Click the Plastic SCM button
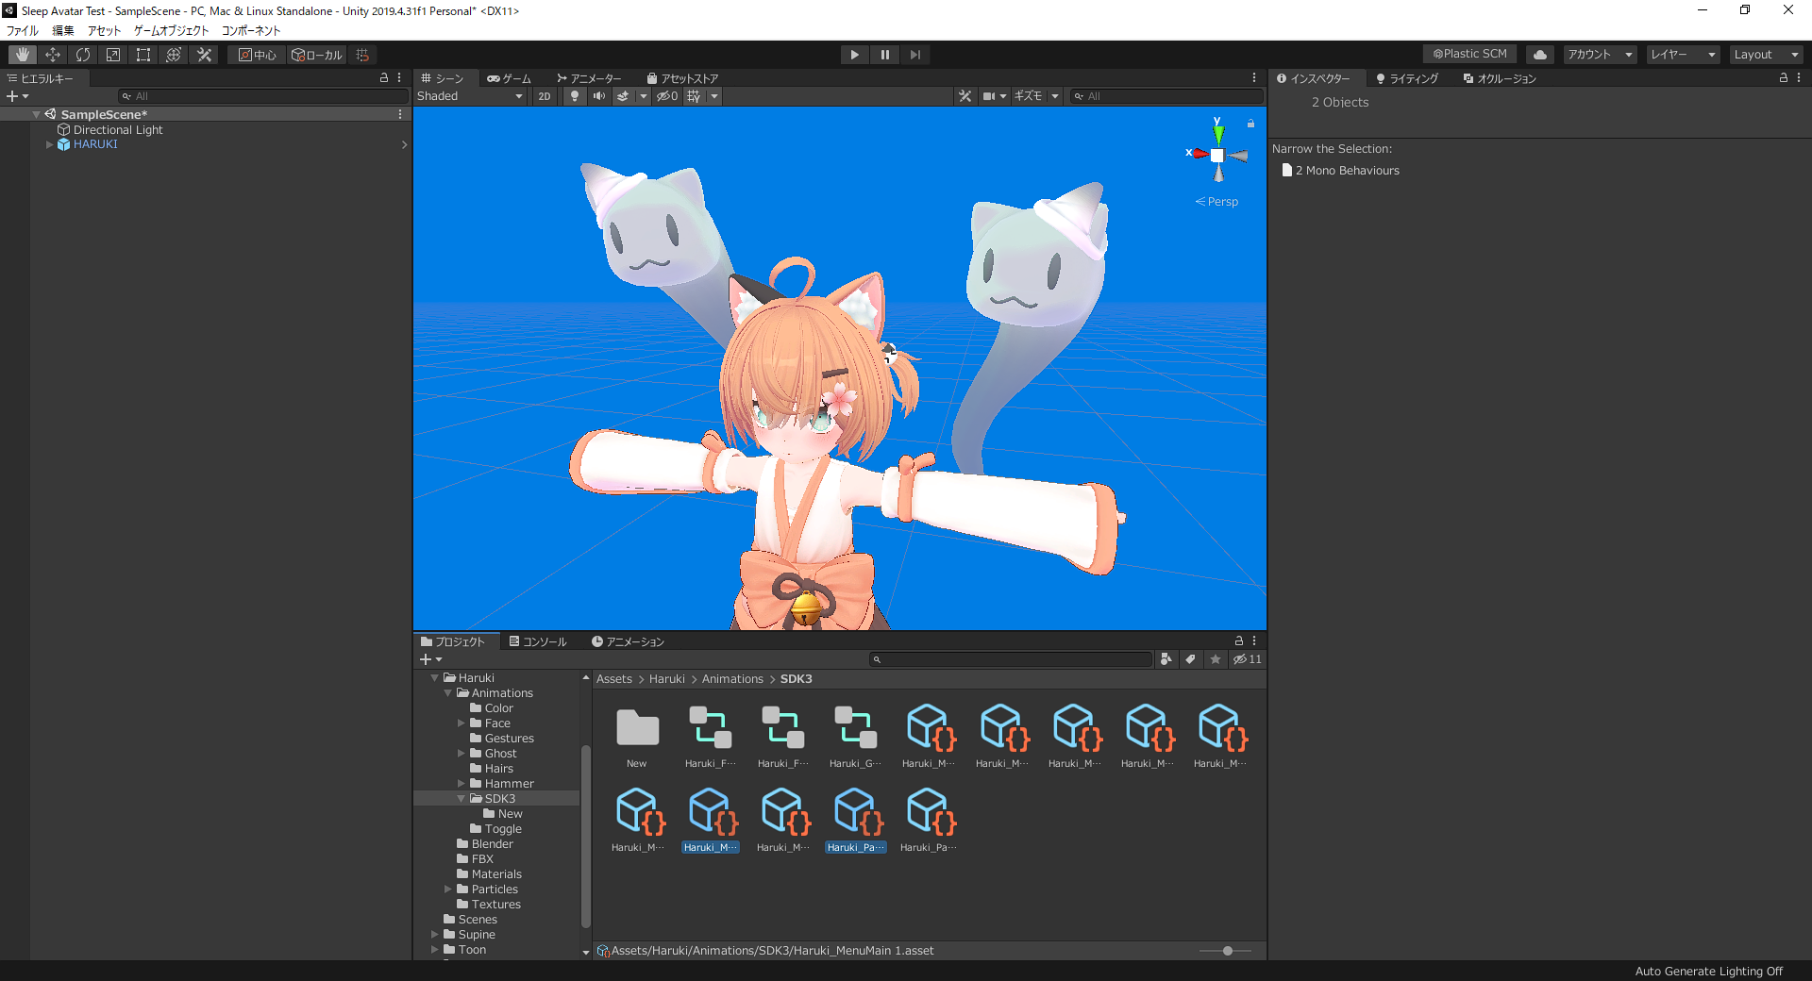This screenshot has width=1812, height=981. (x=1468, y=54)
